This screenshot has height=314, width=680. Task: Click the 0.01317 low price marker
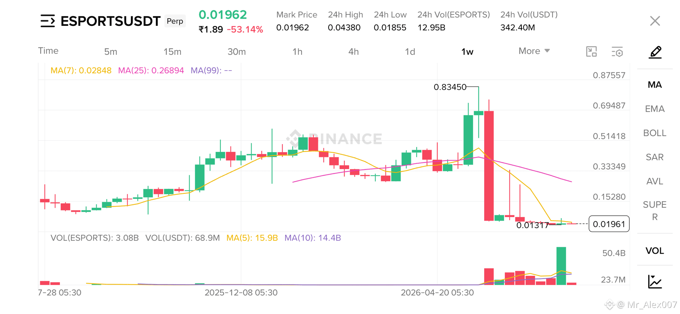point(532,225)
